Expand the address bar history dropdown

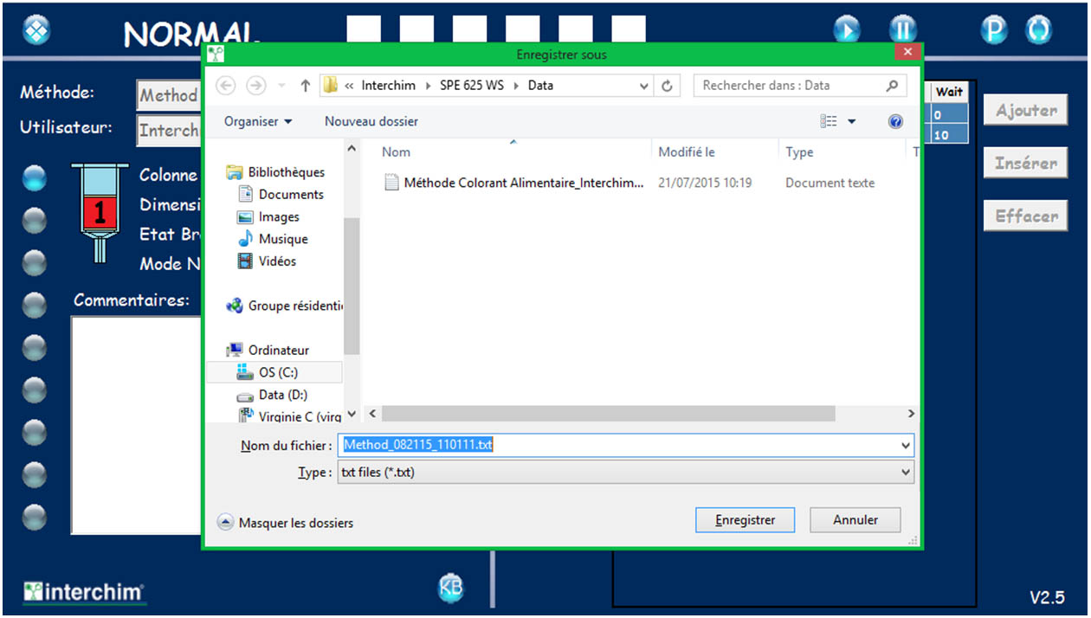pos(644,87)
